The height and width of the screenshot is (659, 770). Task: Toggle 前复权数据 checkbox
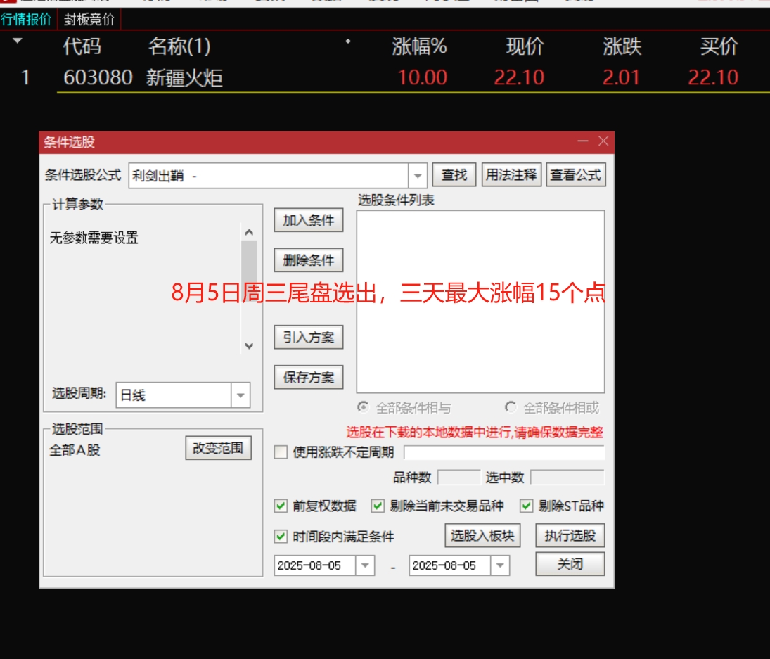coord(281,506)
